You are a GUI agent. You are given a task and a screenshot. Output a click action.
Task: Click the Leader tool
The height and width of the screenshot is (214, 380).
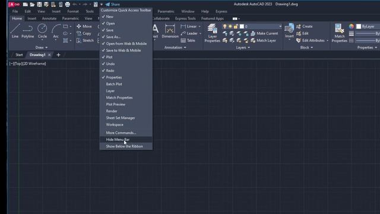click(x=189, y=33)
